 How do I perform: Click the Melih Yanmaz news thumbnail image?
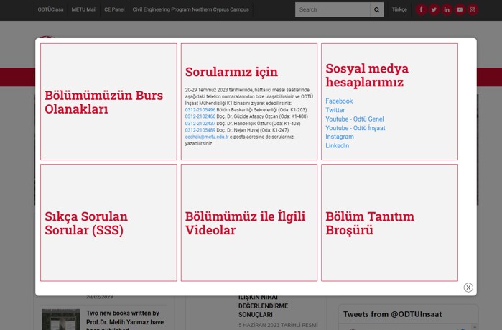[61, 320]
